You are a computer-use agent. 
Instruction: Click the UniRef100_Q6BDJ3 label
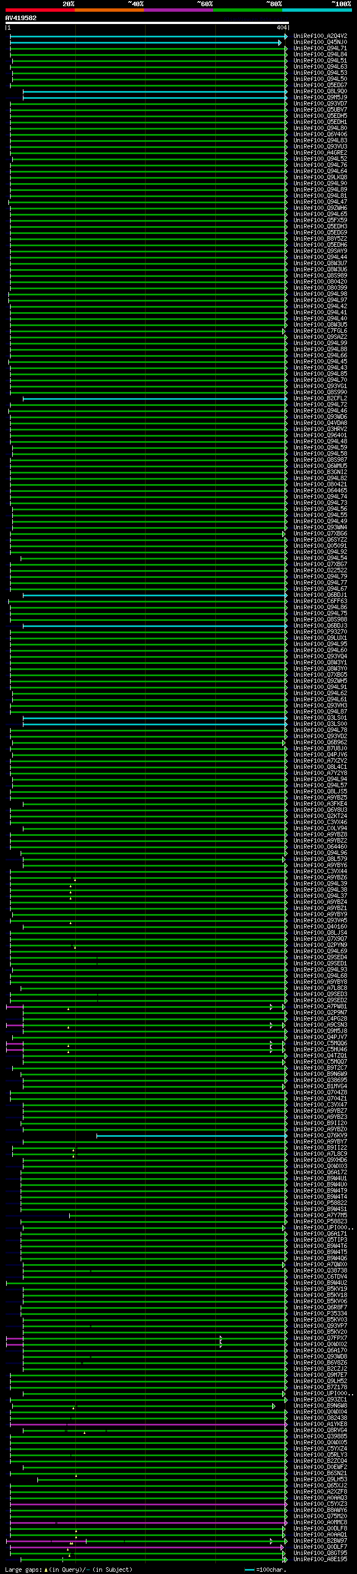pos(320,626)
